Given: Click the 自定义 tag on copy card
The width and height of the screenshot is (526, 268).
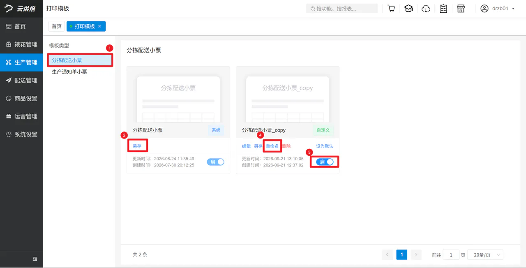Looking at the screenshot, I should tap(323, 130).
